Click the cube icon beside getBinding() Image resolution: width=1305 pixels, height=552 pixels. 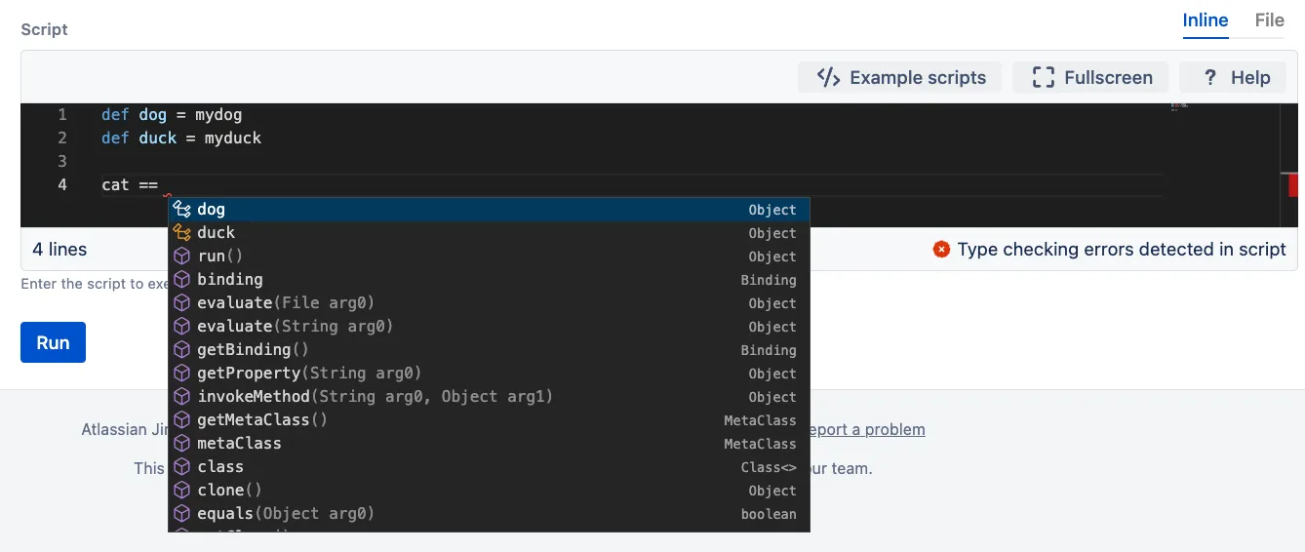pos(181,349)
